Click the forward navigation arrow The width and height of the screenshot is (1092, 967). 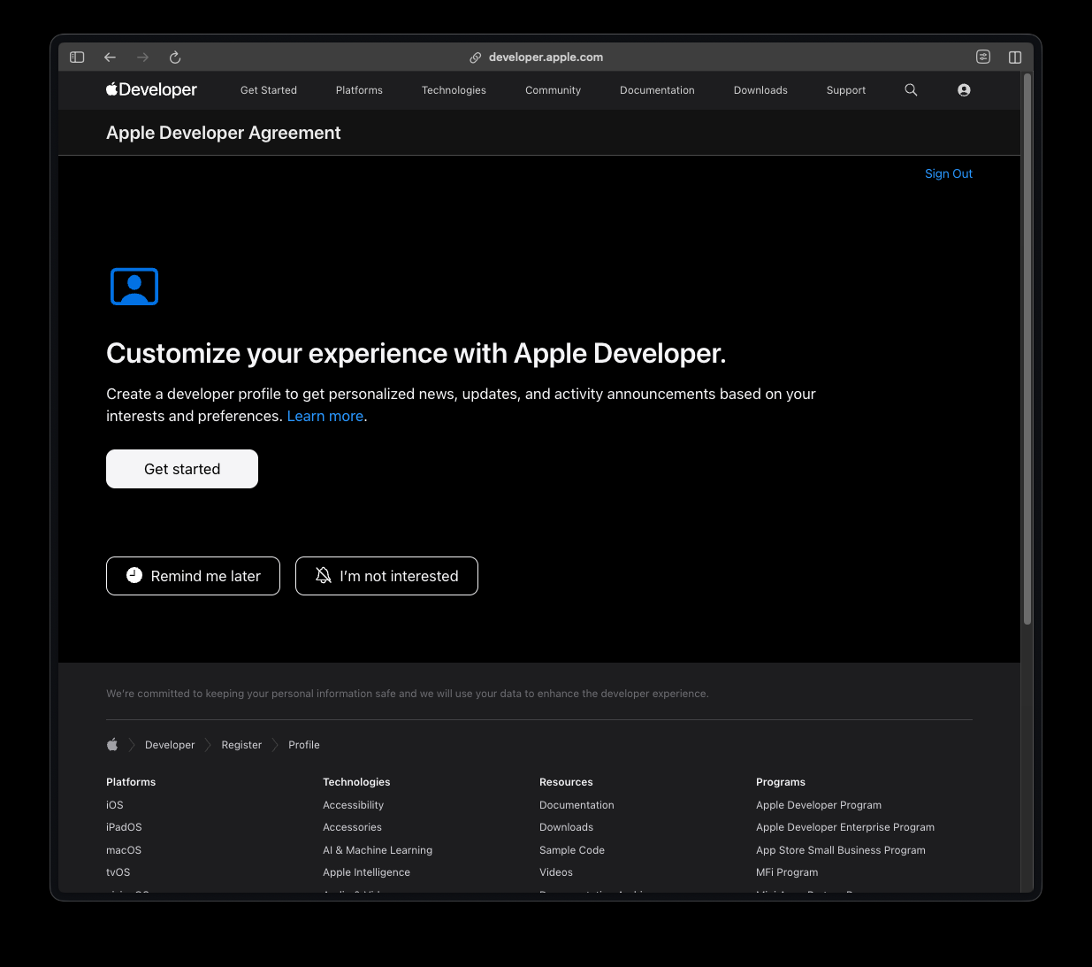pos(142,58)
